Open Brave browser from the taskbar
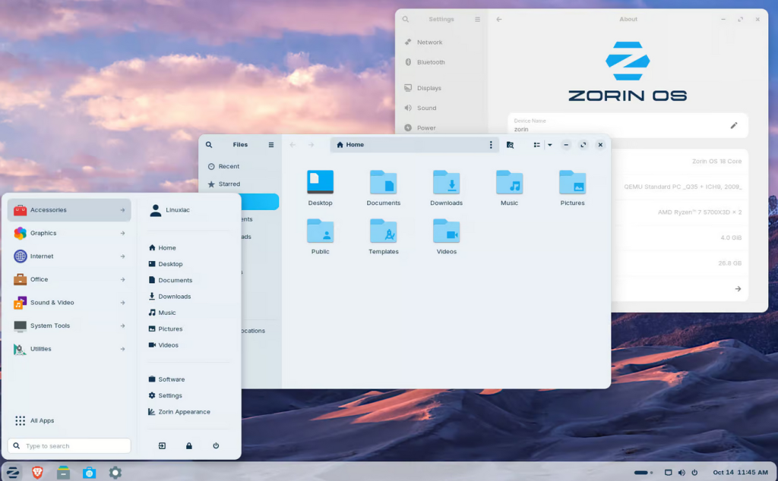 click(x=38, y=473)
